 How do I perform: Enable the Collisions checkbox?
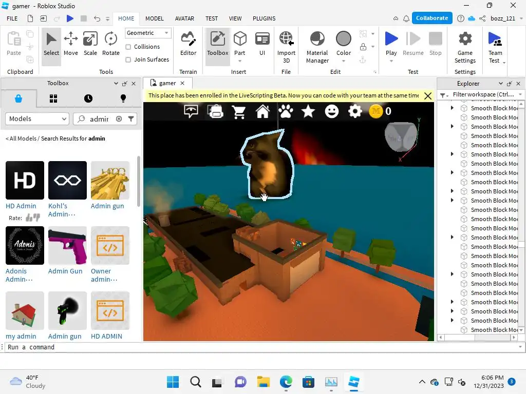[x=128, y=47]
